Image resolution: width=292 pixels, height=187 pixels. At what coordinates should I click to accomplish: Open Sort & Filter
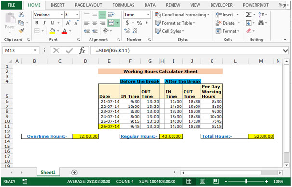(x=261, y=14)
